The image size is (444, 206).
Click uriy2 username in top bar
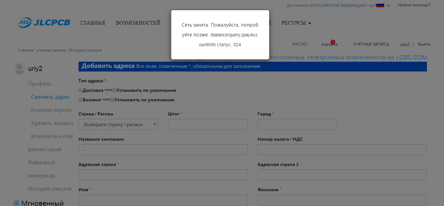point(405,44)
